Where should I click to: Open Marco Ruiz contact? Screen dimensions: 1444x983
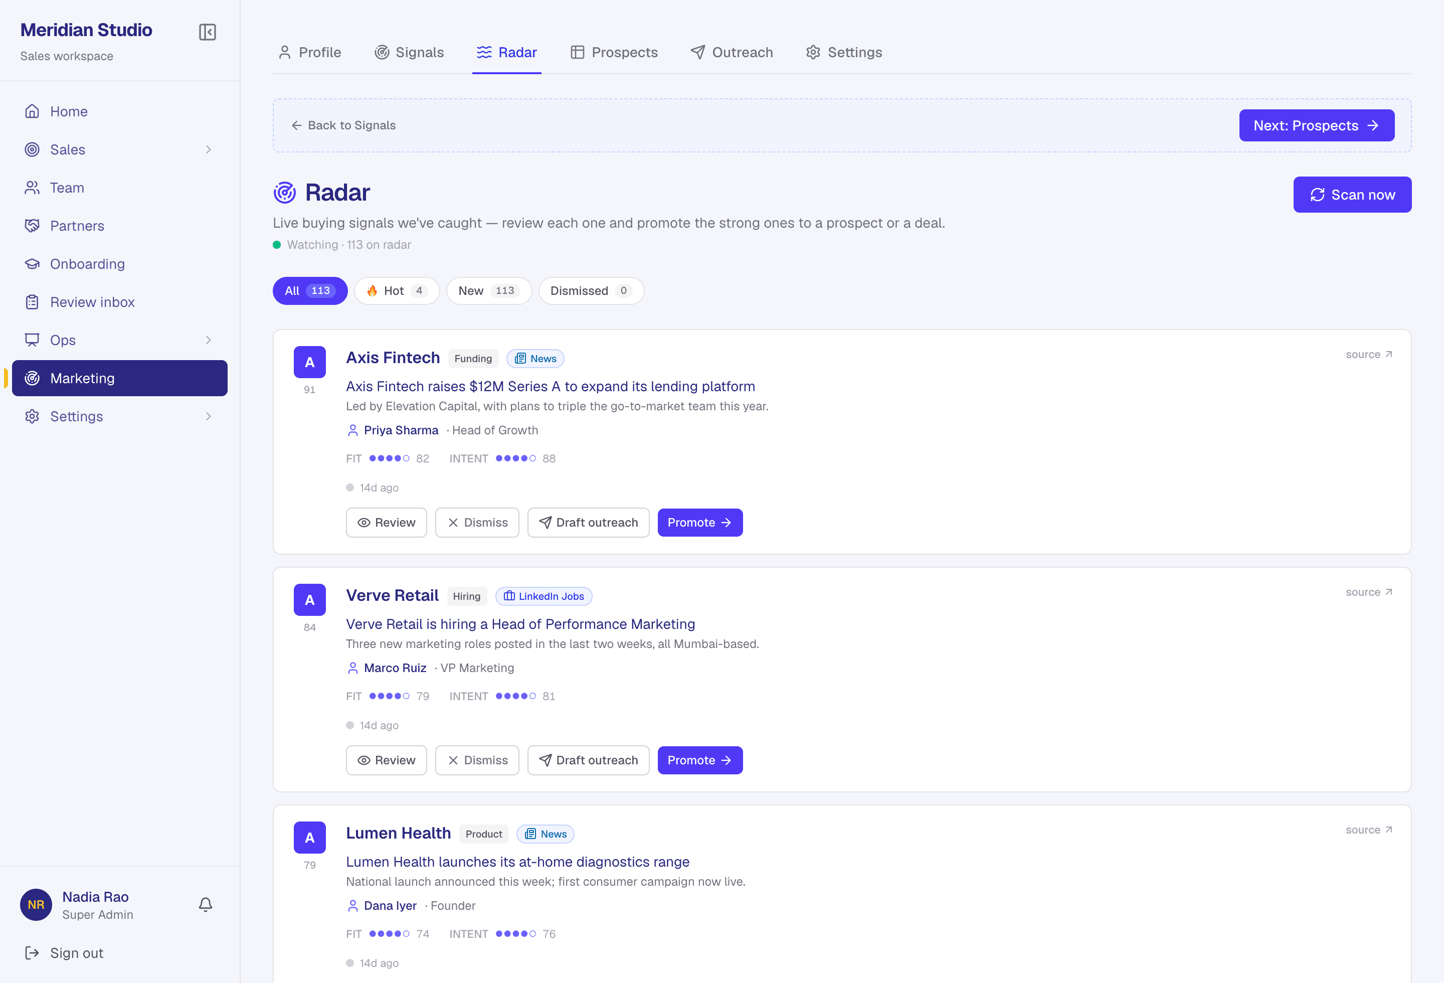[x=395, y=668]
